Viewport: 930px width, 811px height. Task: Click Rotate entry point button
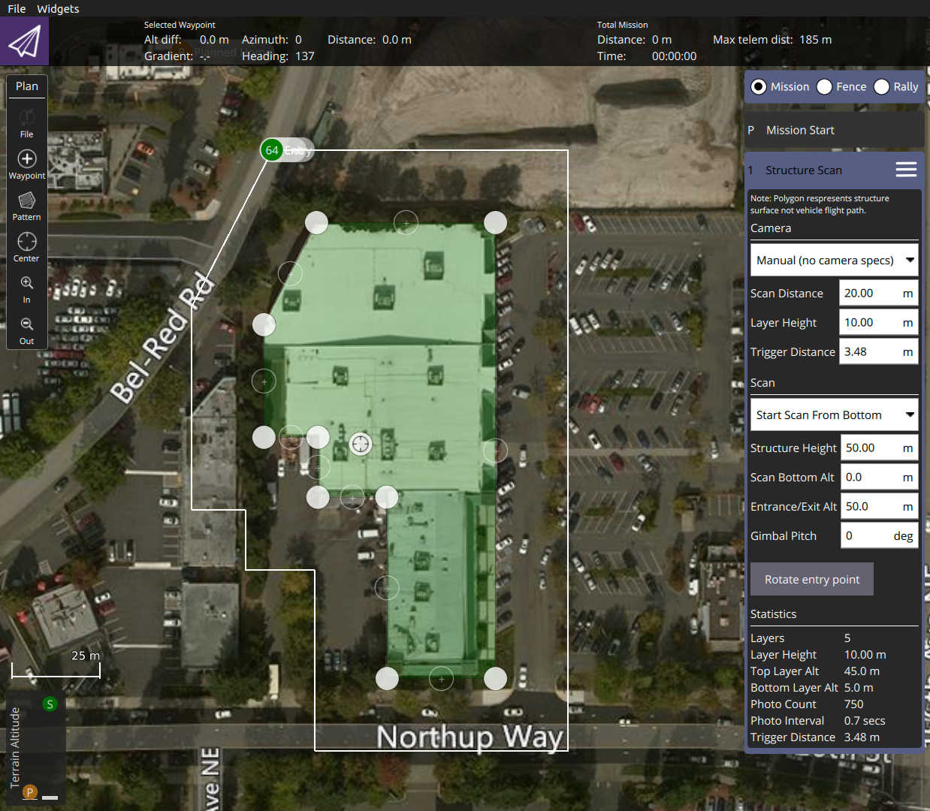click(x=811, y=579)
